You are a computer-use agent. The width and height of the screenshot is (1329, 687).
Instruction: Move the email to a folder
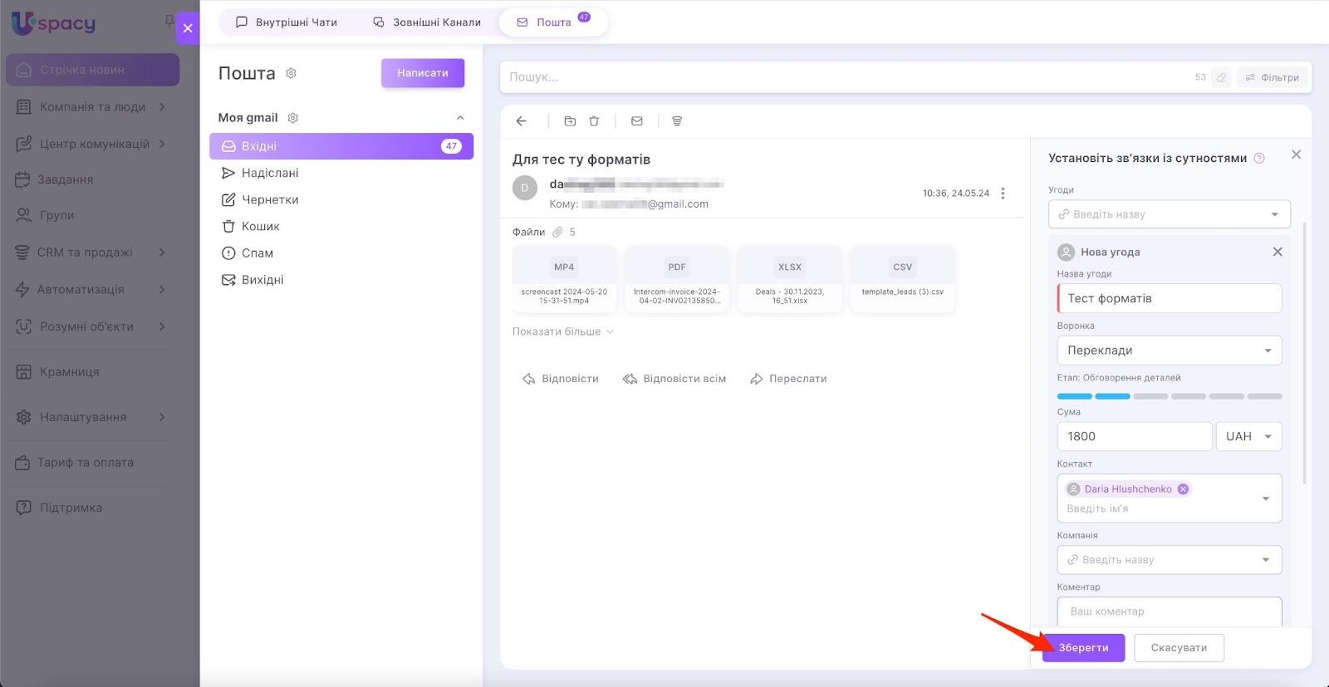[570, 121]
